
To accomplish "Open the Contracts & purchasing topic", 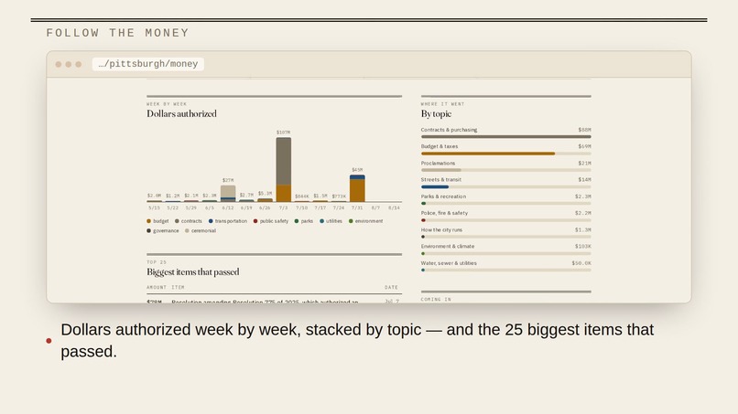I will 449,130.
